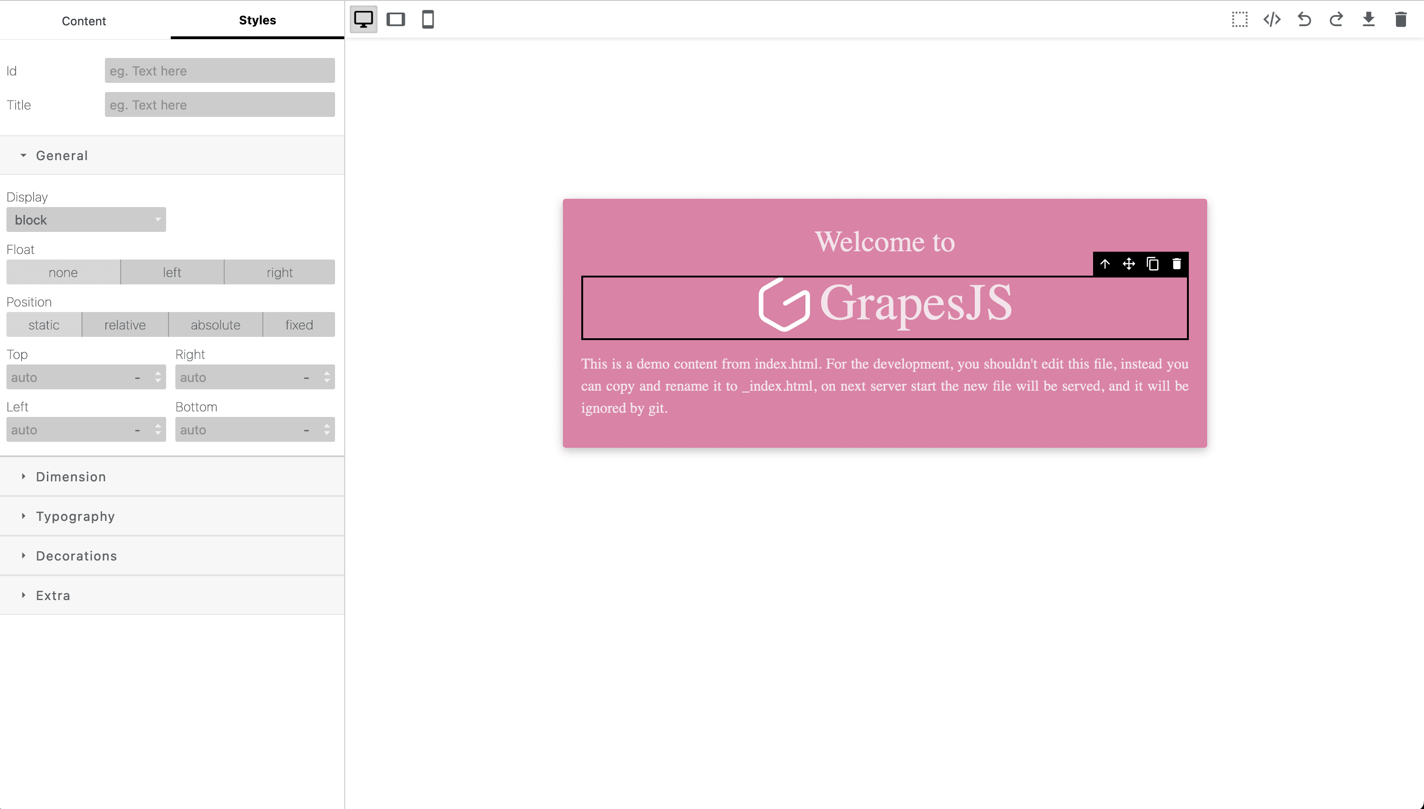Open the source code editor icon
Viewport: 1424px width, 809px height.
(1273, 18)
